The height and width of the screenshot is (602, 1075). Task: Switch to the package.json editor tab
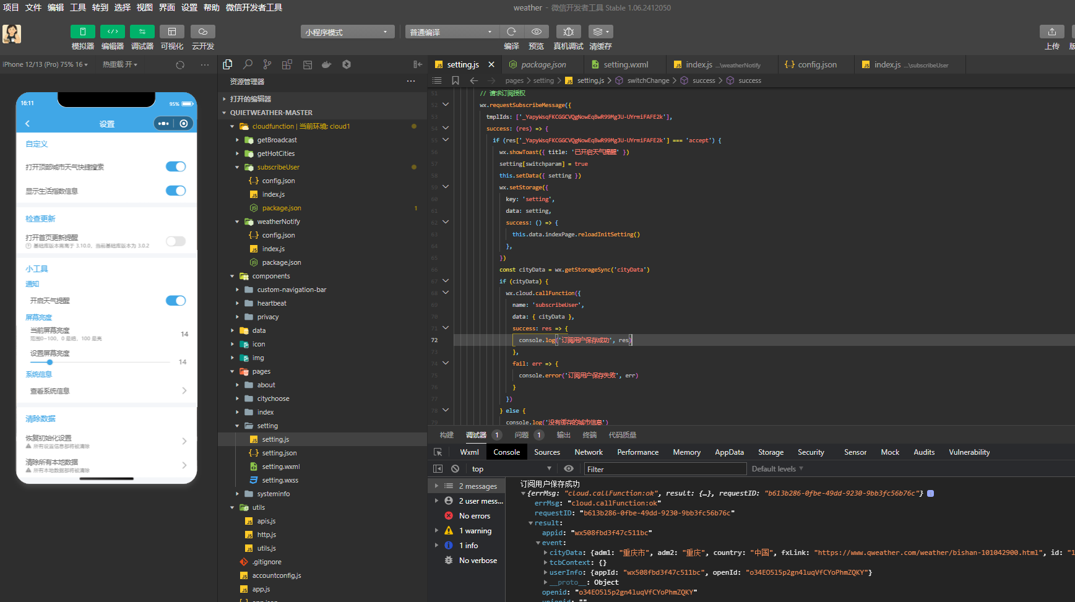pos(543,64)
